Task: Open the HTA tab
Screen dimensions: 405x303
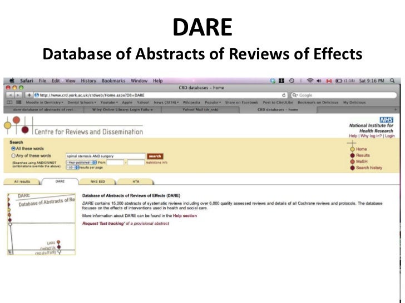Action: point(136,181)
